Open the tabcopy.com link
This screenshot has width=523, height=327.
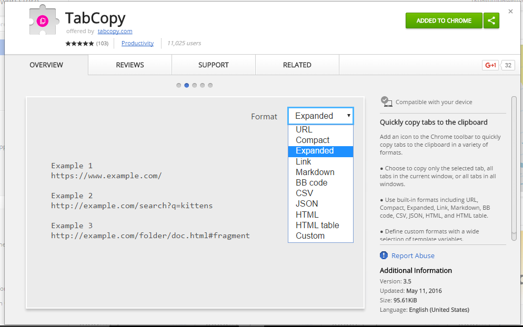[115, 31]
